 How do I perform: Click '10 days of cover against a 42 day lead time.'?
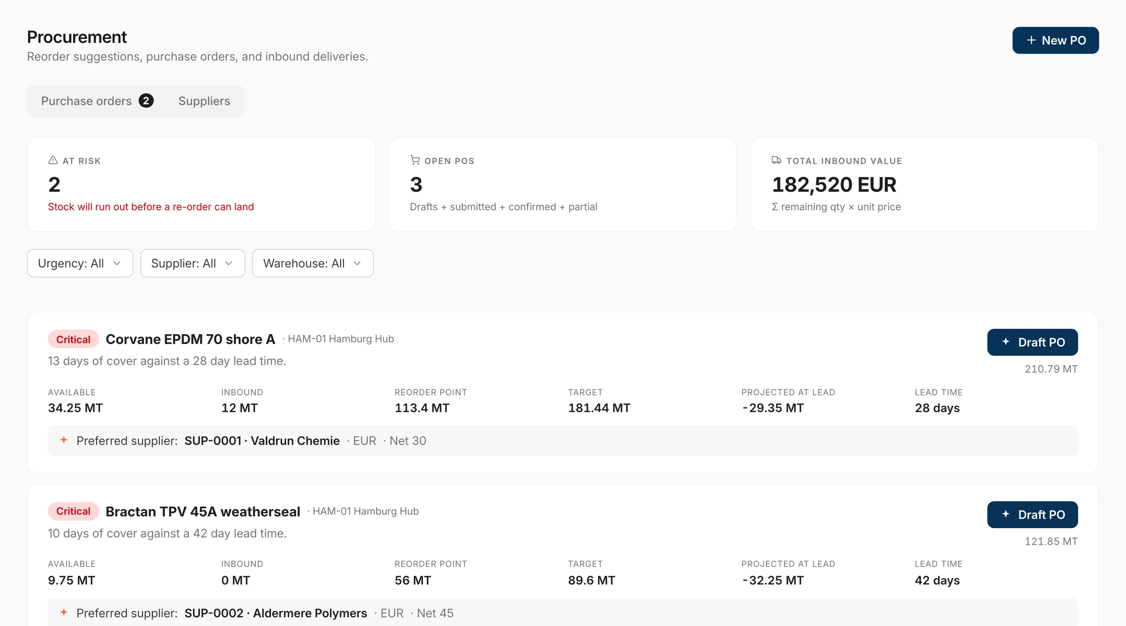[x=167, y=533]
